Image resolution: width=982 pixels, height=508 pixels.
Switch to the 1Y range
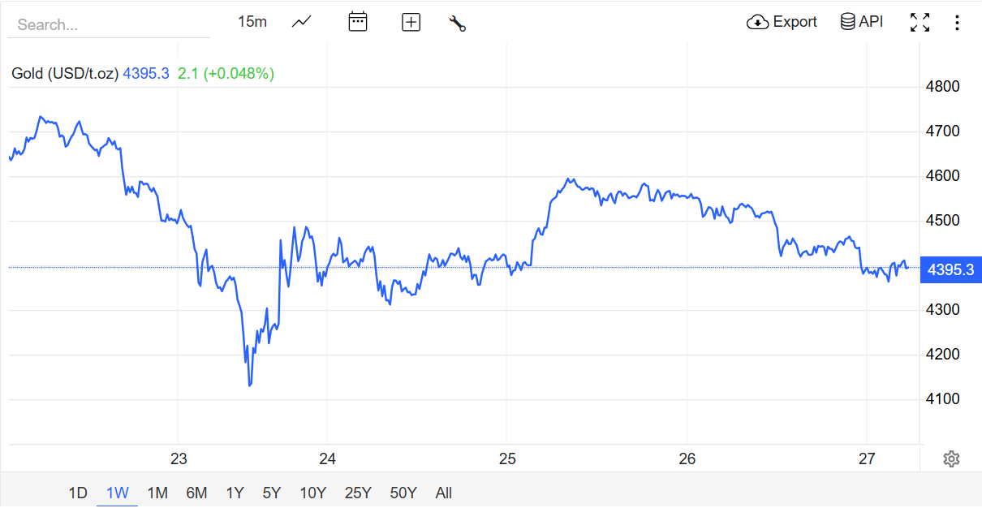point(235,493)
